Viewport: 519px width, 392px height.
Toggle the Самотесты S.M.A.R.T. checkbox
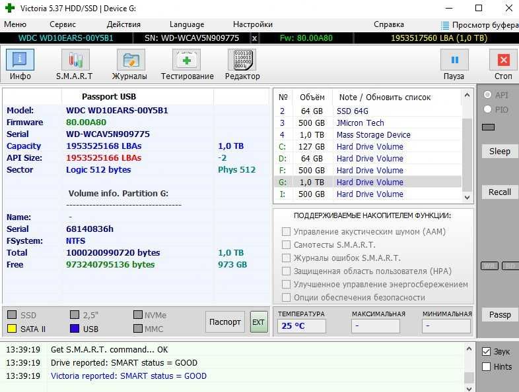(286, 244)
